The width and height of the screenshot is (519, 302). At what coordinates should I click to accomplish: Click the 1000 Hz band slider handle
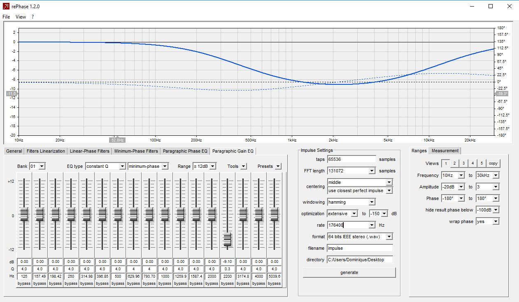click(x=165, y=214)
